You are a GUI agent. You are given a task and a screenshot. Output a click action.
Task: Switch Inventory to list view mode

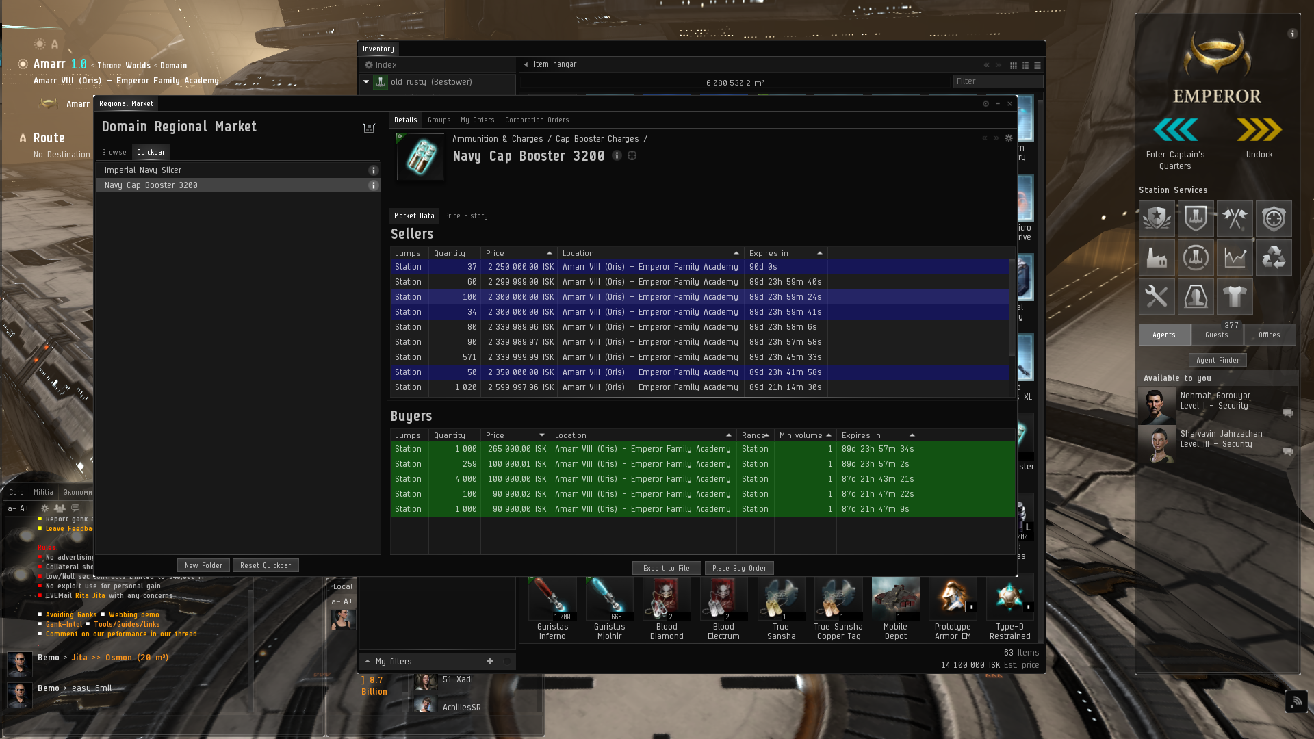pyautogui.click(x=1038, y=66)
